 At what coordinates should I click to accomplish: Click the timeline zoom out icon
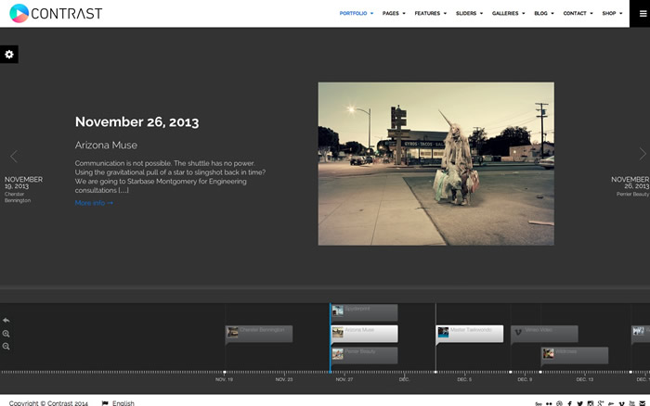[x=6, y=347]
